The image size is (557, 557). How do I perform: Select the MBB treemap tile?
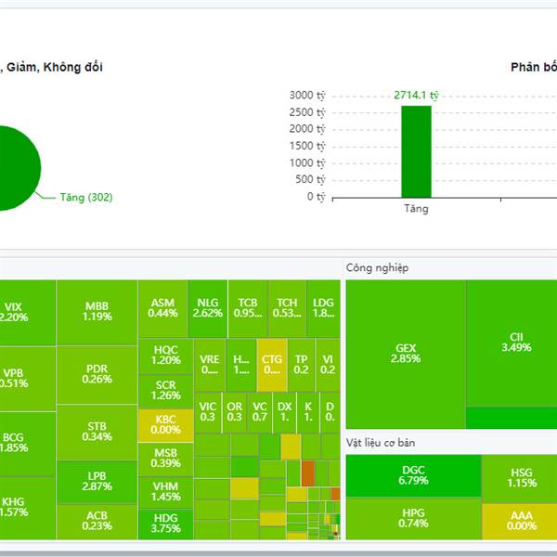click(97, 311)
